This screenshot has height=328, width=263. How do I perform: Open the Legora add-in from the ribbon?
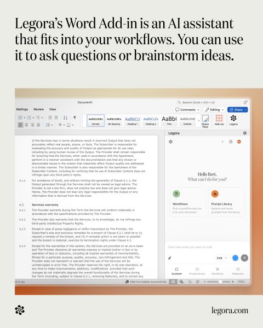(233, 120)
